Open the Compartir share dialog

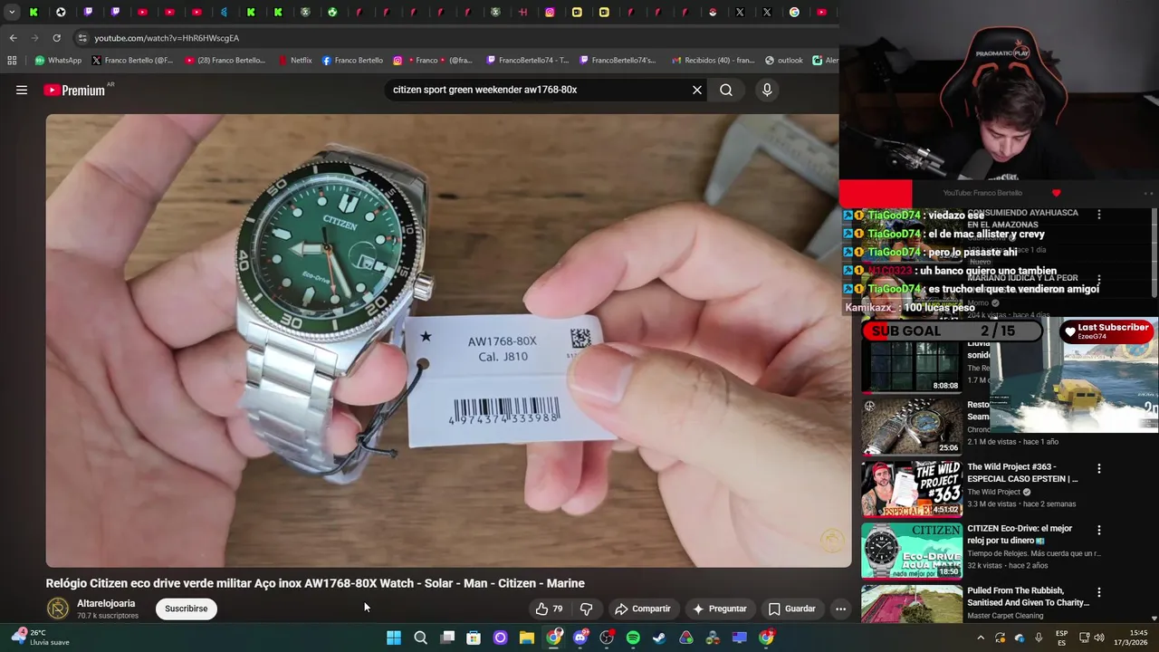point(642,609)
